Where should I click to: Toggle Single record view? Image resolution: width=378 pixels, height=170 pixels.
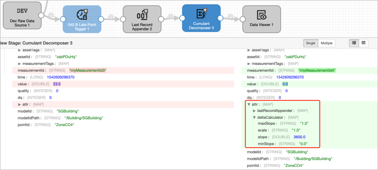coord(311,43)
